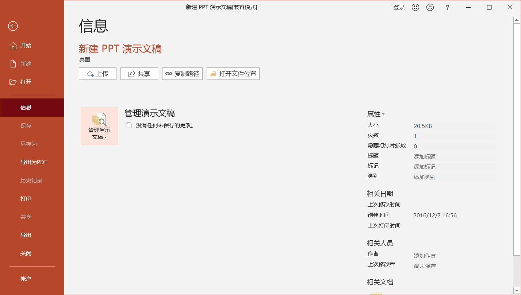
Task: Open Help with the question mark icon
Action: click(447, 7)
